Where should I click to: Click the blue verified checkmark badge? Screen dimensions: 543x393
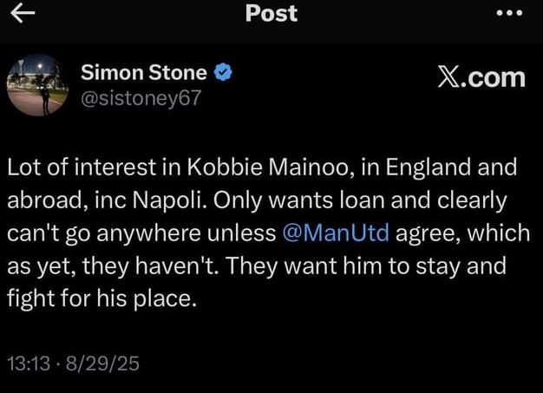(223, 73)
